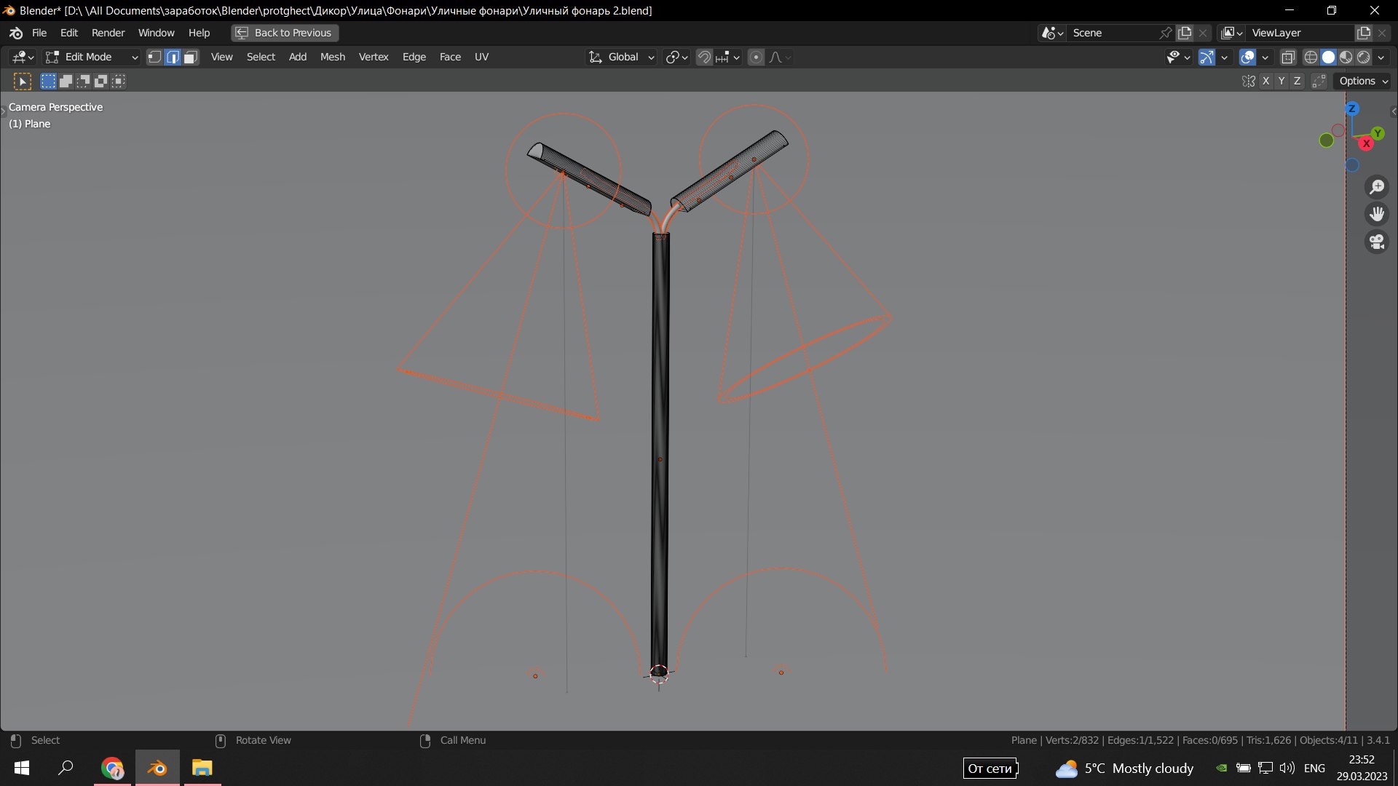Switch to face select mode
This screenshot has width=1398, height=786.
tap(191, 57)
